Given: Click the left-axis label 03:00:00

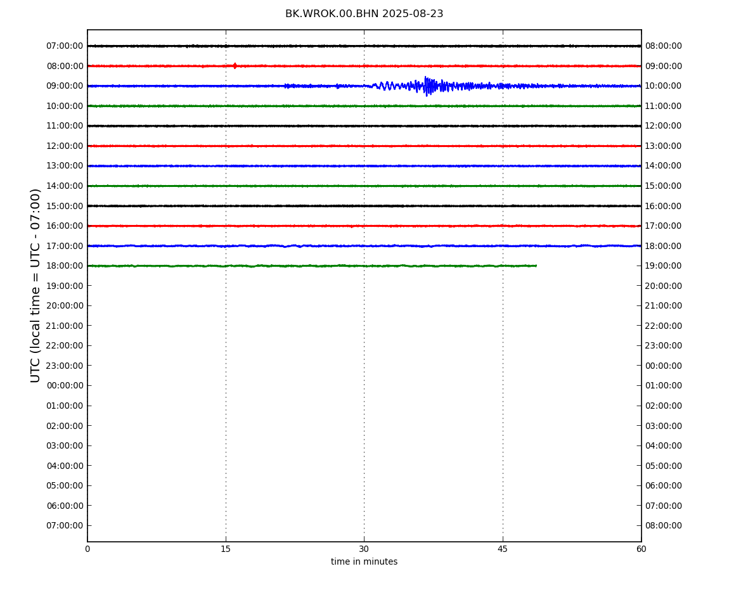Looking at the screenshot, I should (65, 446).
